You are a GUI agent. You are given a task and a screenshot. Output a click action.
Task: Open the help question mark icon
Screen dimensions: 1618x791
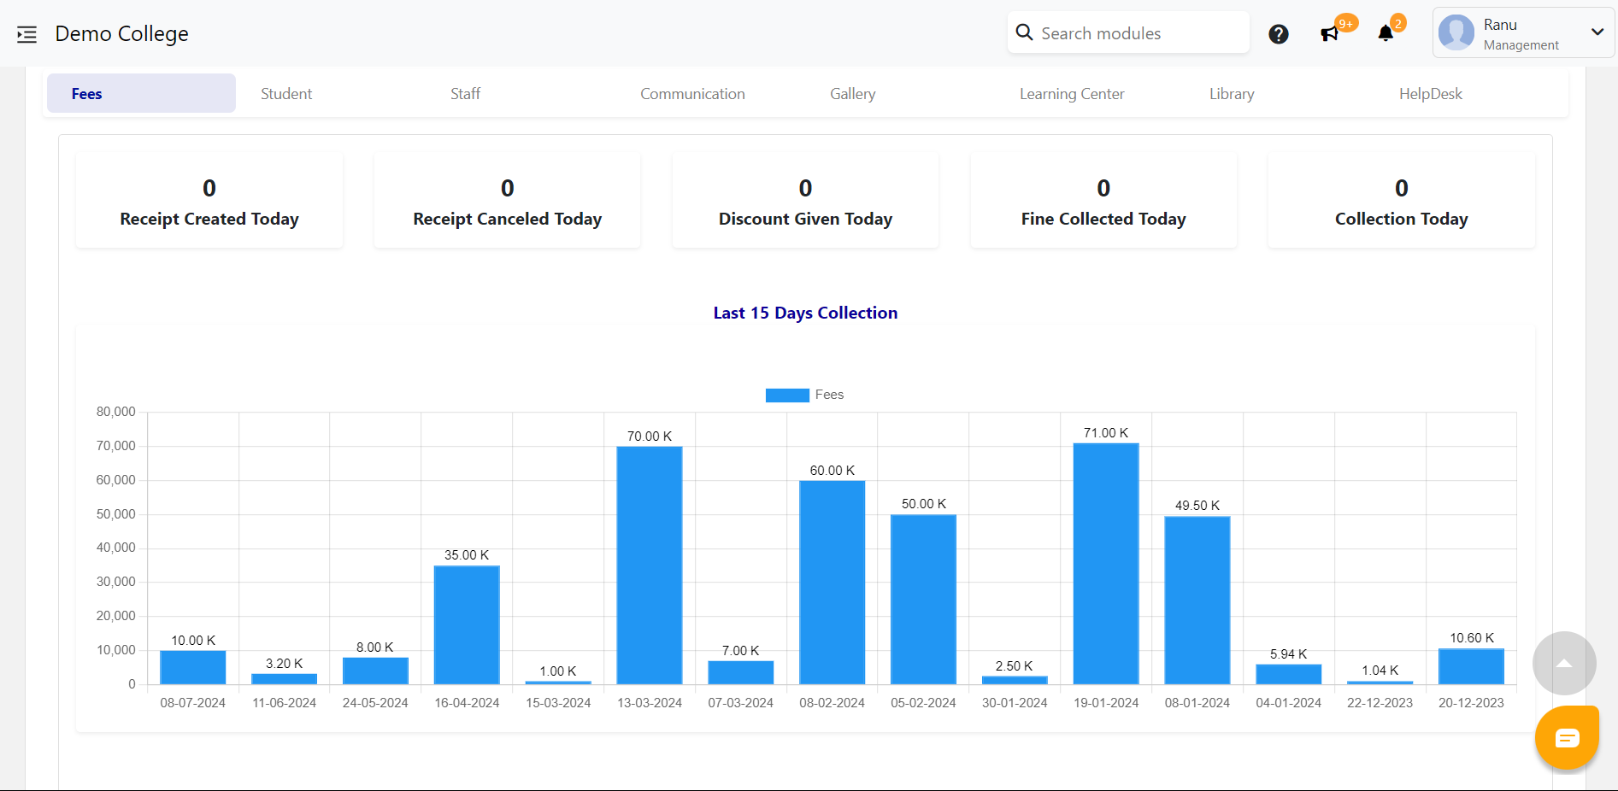(1278, 34)
